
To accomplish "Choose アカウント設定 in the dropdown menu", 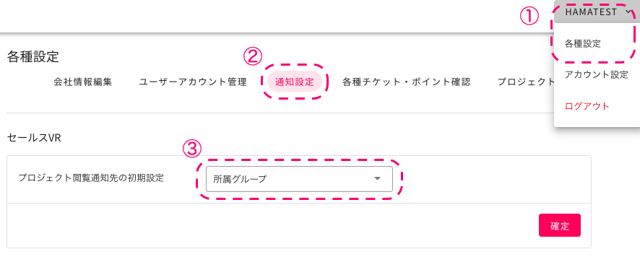I will tap(596, 75).
